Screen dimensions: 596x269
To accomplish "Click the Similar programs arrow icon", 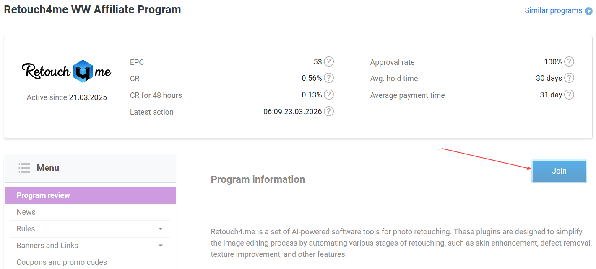I will pyautogui.click(x=589, y=11).
